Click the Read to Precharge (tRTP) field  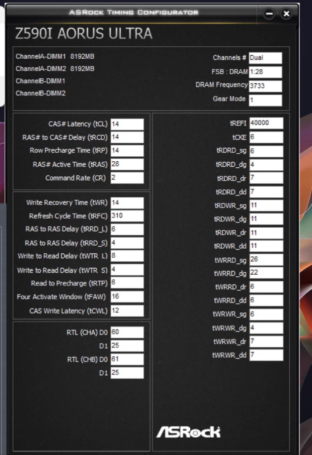127,282
